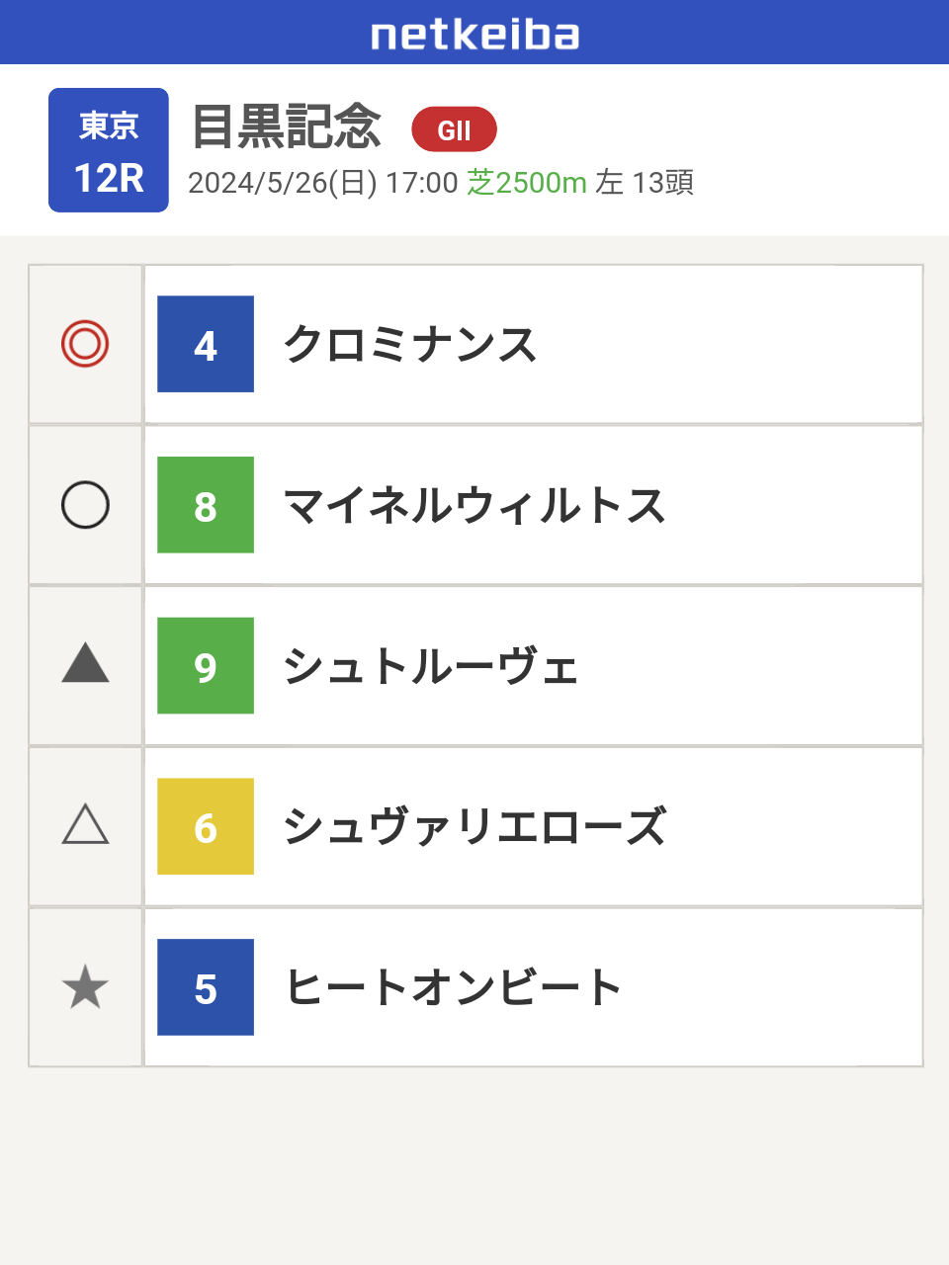The height and width of the screenshot is (1265, 949).
Task: Click the 目黒記念 race title
Action: 287,126
